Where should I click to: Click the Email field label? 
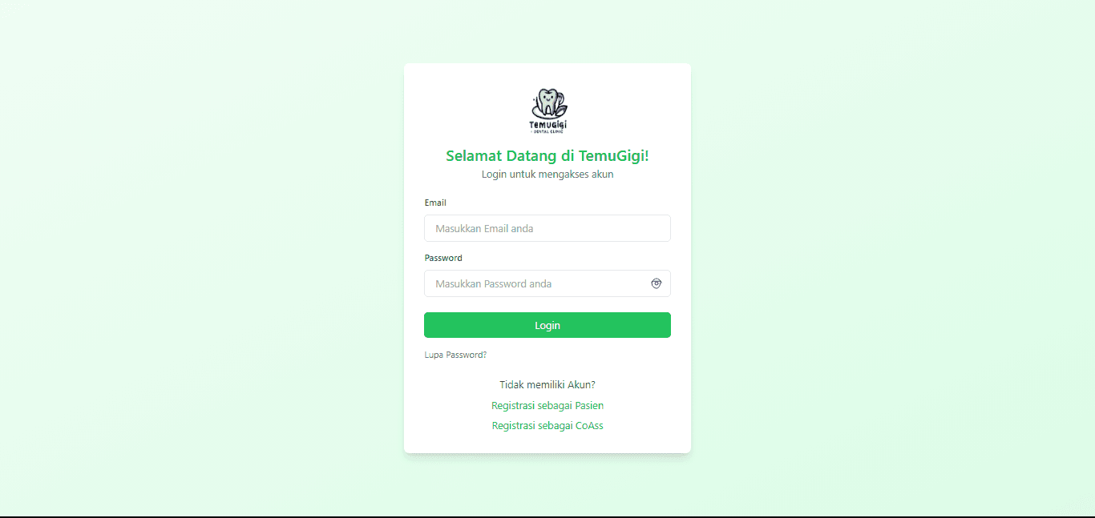435,203
